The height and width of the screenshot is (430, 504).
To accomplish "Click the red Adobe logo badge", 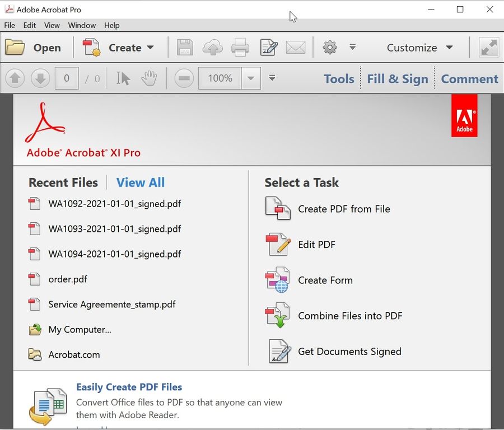I will click(464, 115).
